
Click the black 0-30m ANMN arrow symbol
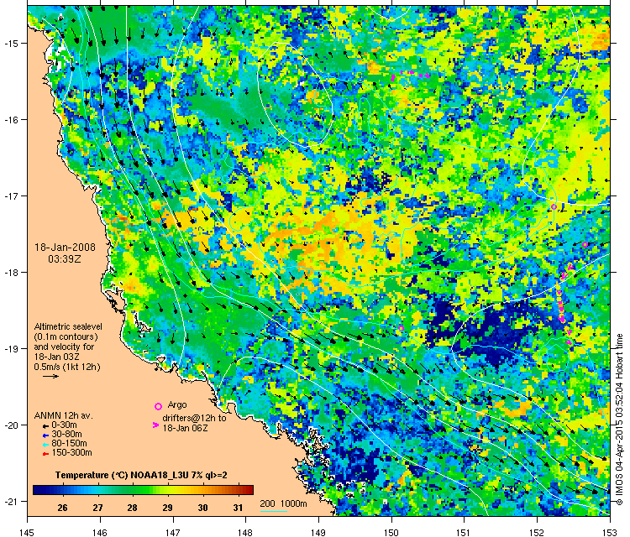click(46, 426)
